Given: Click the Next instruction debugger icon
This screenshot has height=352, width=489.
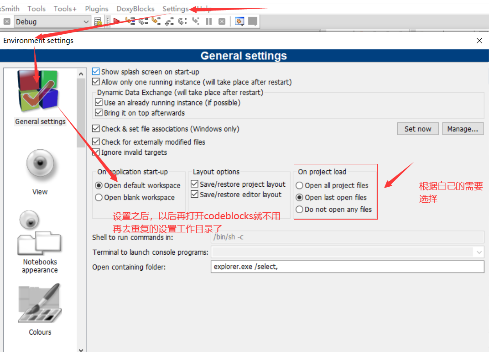Looking at the screenshot, I should point(182,21).
